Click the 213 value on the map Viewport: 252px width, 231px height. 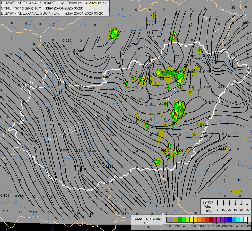pyautogui.click(x=207, y=87)
